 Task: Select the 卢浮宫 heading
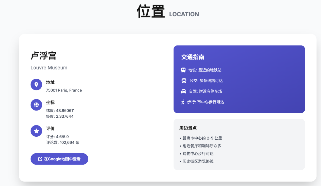point(43,56)
